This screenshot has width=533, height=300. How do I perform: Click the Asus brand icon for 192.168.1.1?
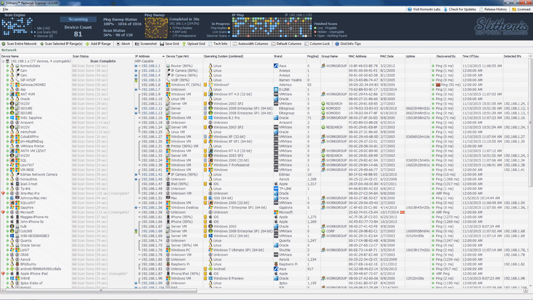point(276,66)
